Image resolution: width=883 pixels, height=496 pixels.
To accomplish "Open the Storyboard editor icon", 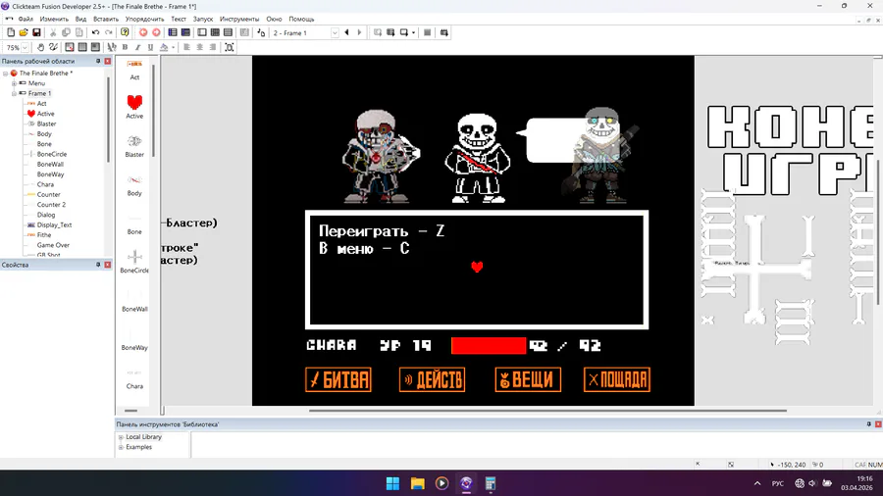I will 173,32.
